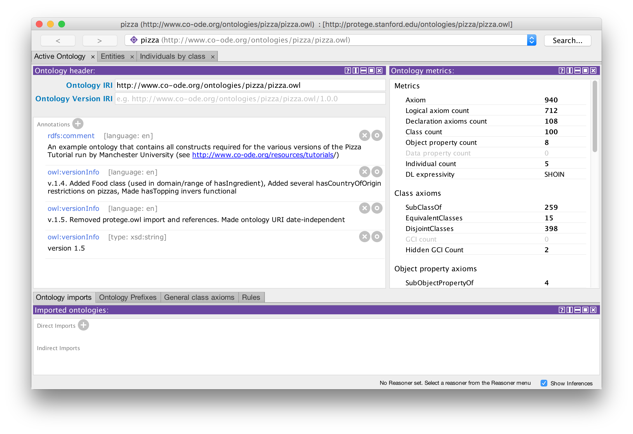Remove the v.1.4 versionInfo annotation
This screenshot has width=633, height=434.
click(364, 172)
